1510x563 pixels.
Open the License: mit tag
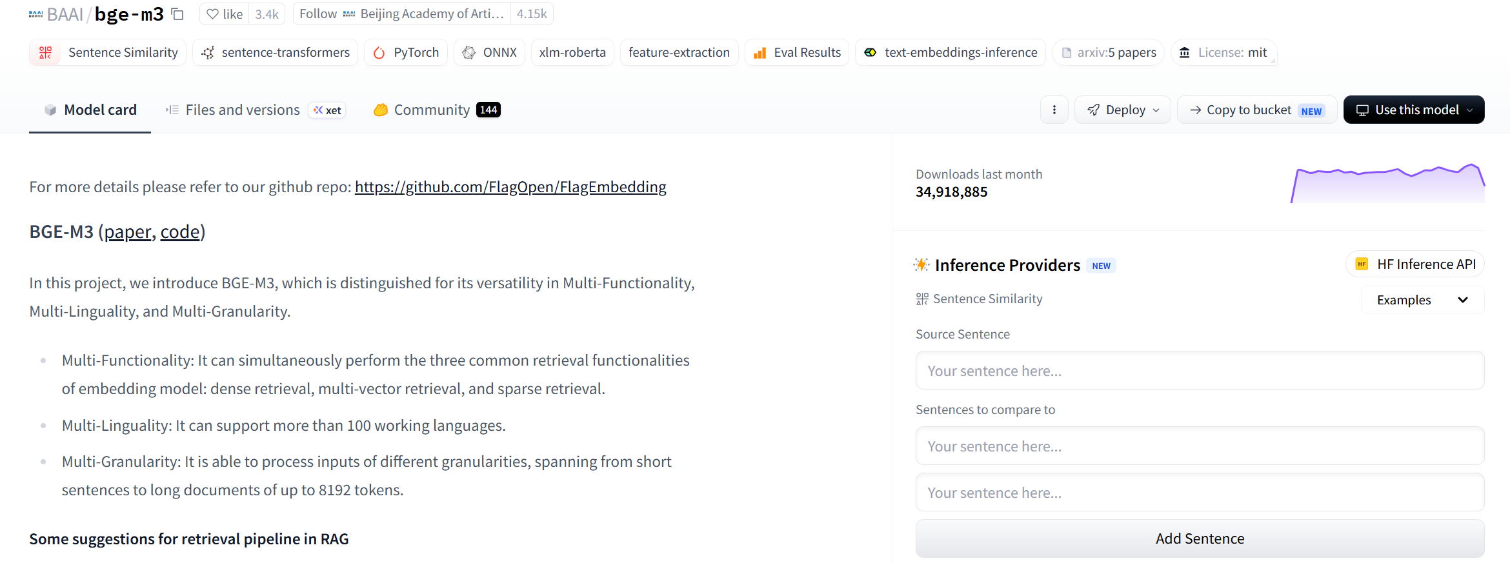point(1223,53)
